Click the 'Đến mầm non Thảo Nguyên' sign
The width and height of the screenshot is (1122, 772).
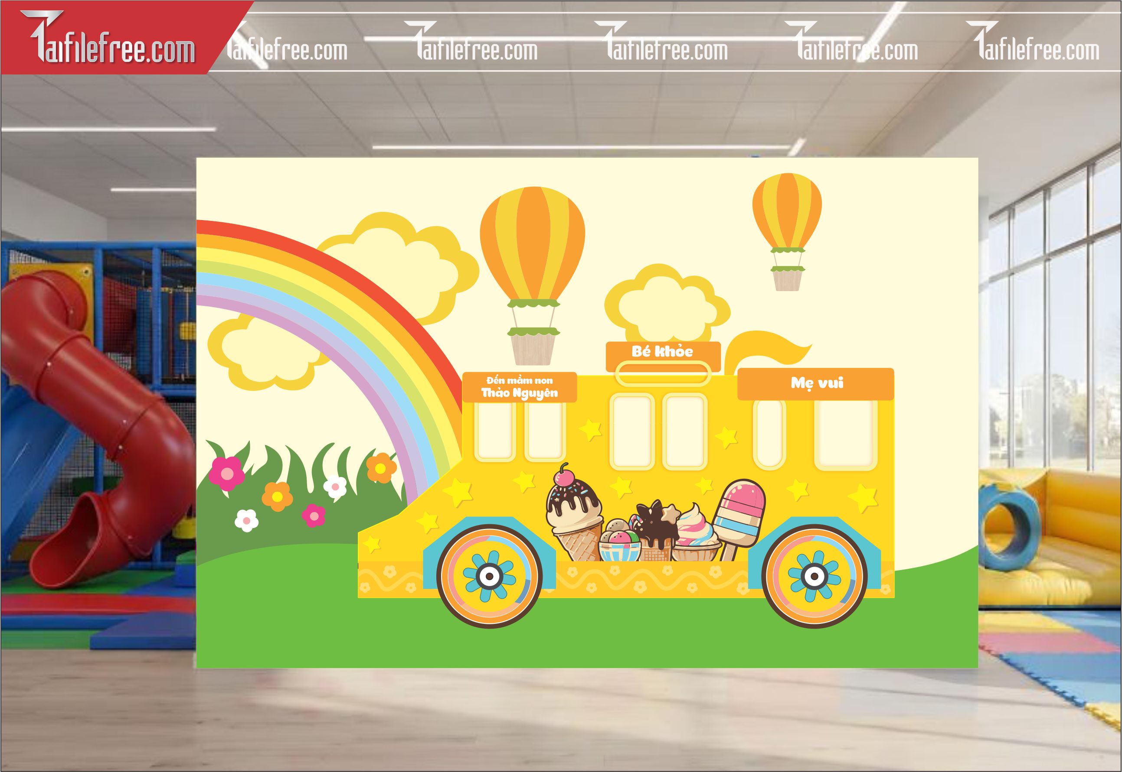click(519, 387)
